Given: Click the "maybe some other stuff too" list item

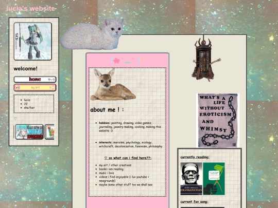Looking at the screenshot, I should click(x=126, y=185).
